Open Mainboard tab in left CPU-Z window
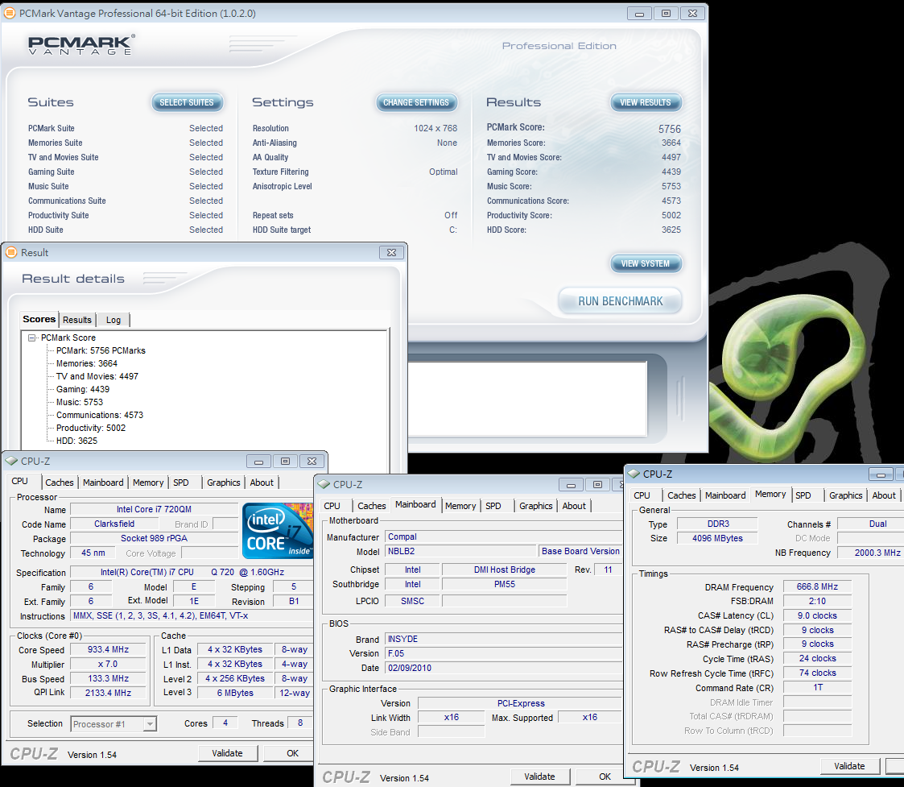The width and height of the screenshot is (904, 787). tap(103, 483)
